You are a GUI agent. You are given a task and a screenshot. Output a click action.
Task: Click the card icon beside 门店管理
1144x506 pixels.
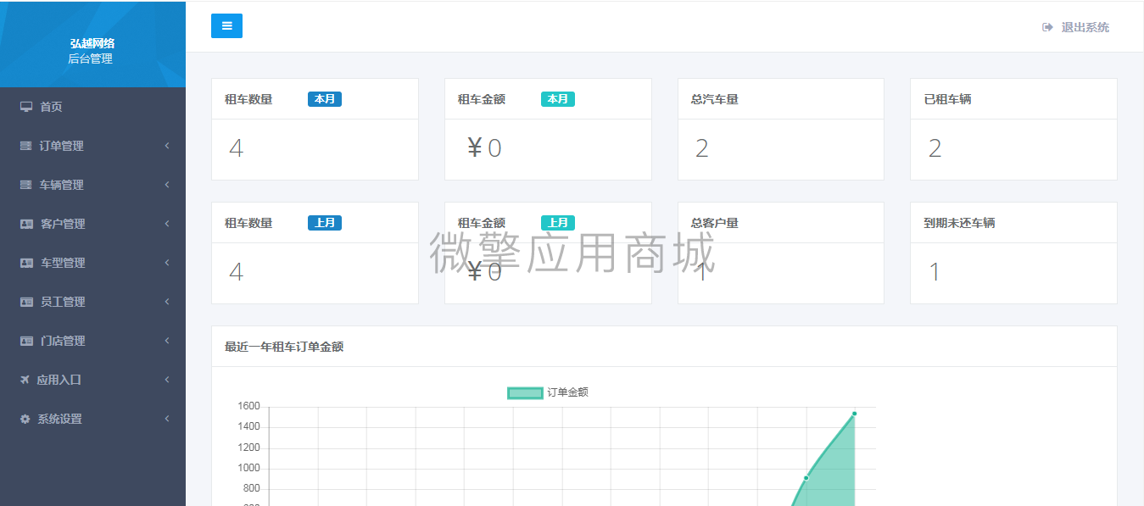[26, 341]
